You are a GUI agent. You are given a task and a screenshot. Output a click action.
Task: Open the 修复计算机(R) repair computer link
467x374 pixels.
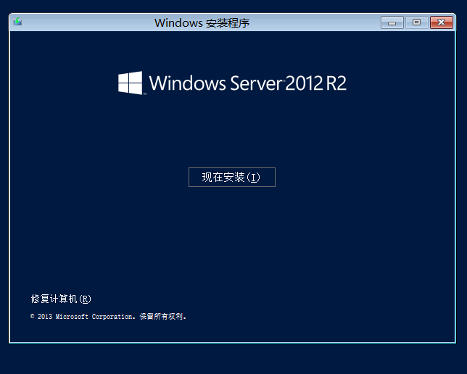coord(61,299)
